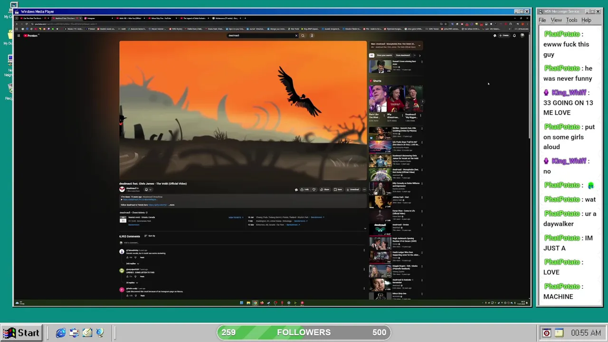Expand subscription notification bell dropdown
Viewport: 608px width, 342px height.
coord(147,190)
